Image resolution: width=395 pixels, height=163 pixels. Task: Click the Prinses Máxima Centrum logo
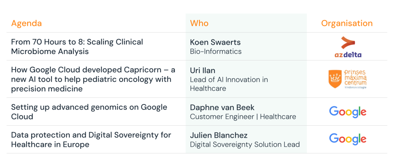click(x=348, y=79)
